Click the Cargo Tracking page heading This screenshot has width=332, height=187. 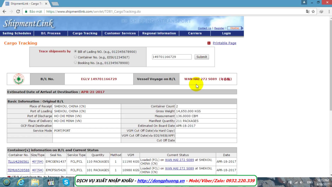coord(21,43)
